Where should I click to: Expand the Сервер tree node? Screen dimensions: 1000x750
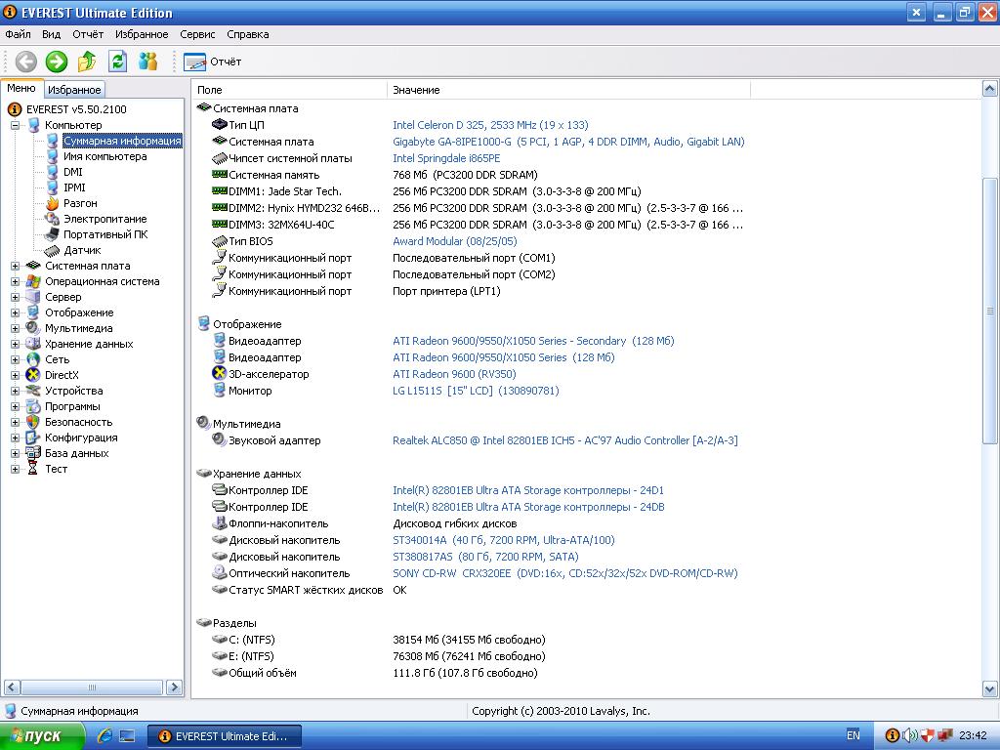click(x=15, y=297)
